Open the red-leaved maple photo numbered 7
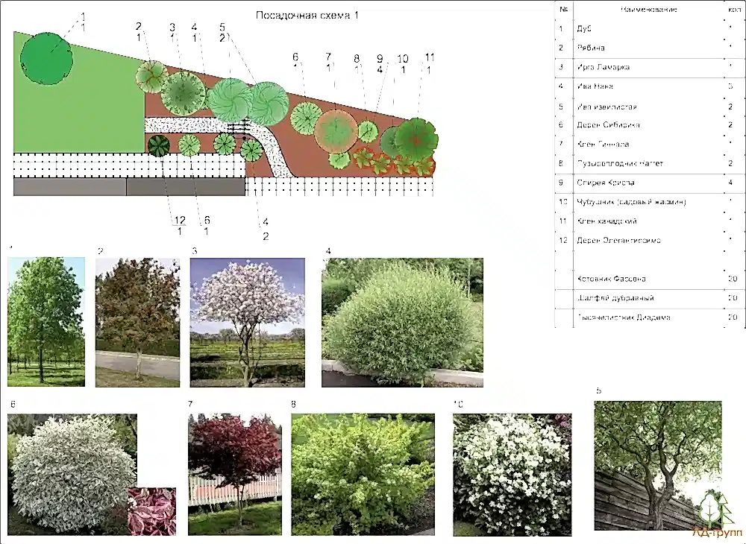The image size is (746, 544). point(234,475)
